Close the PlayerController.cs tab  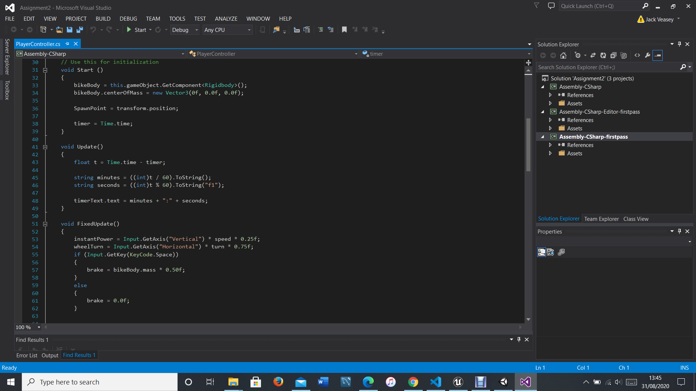76,44
